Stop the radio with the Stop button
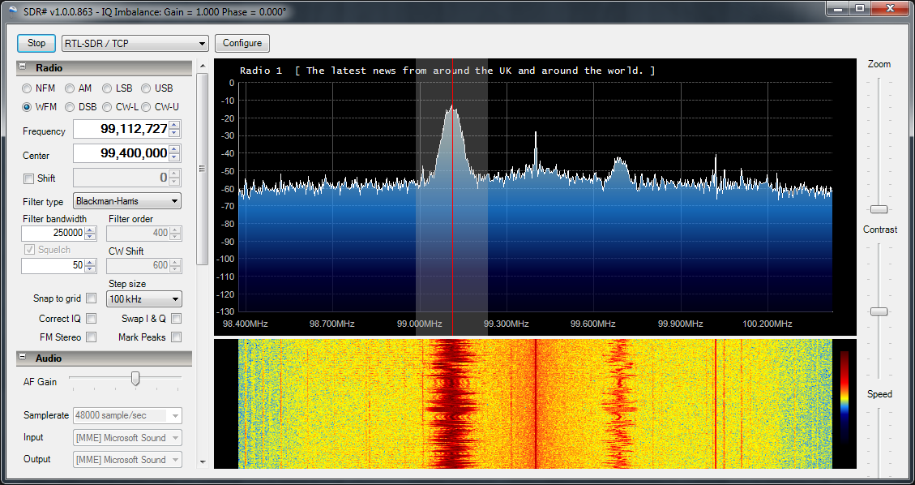This screenshot has width=915, height=485. click(36, 43)
